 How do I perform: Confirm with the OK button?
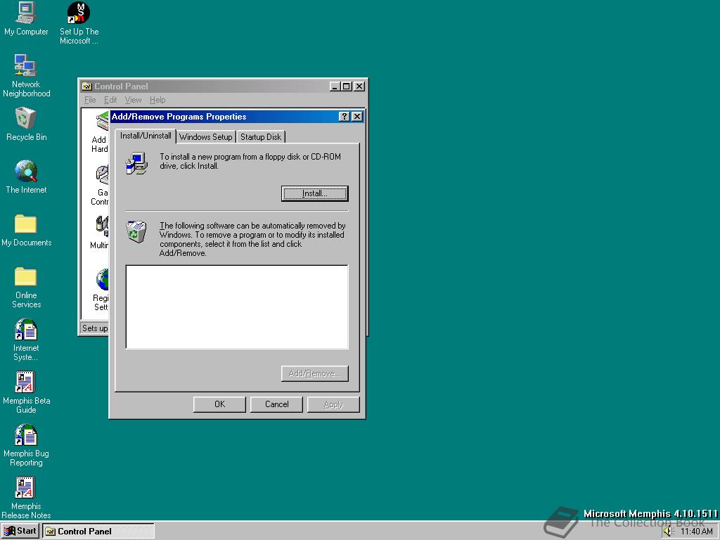[x=219, y=404]
